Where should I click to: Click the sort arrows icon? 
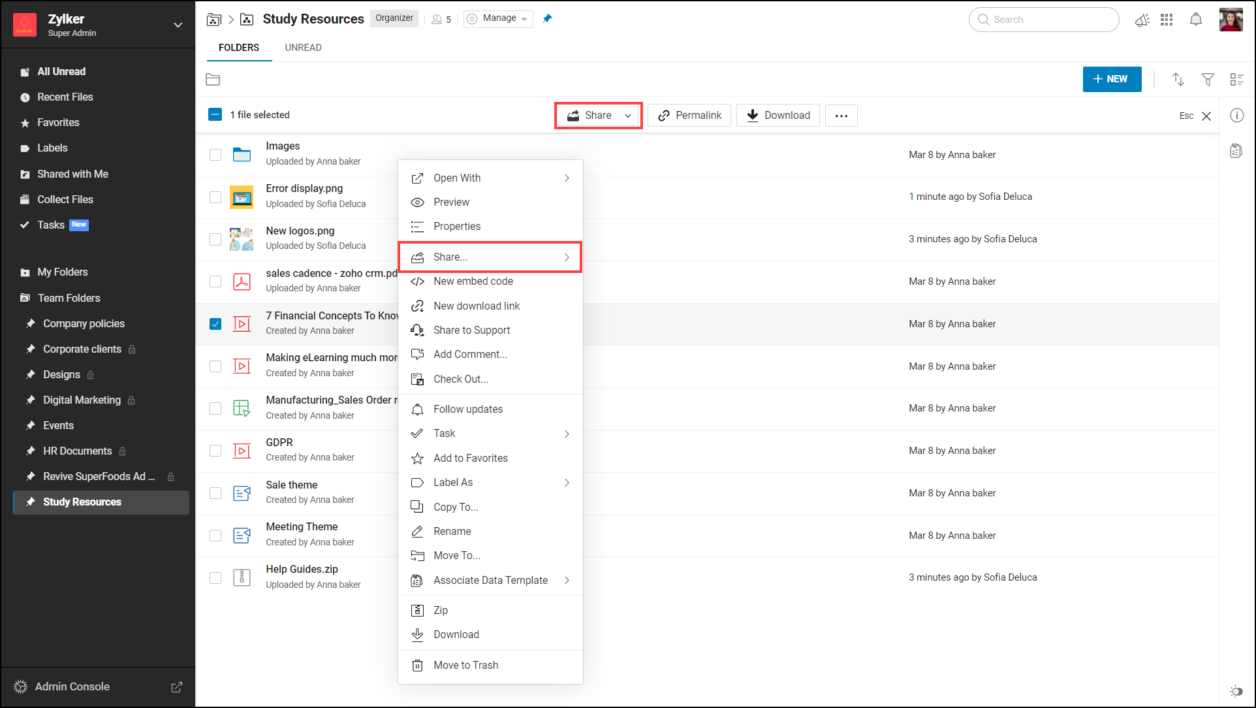tap(1178, 79)
